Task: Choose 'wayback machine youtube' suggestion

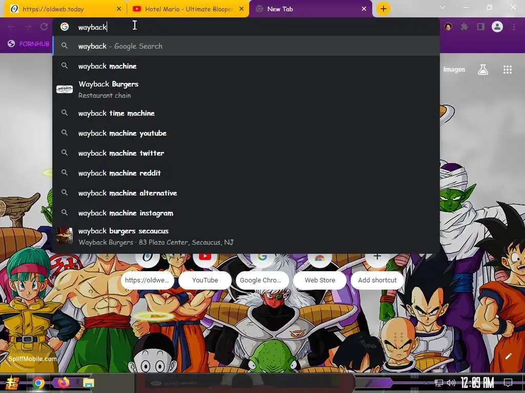Action: point(246,134)
